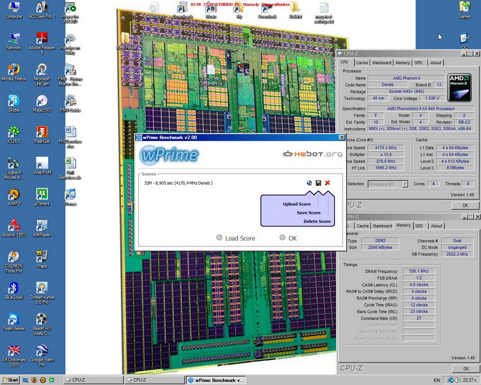Open SPD tab in top CPU-Z window

(418, 63)
